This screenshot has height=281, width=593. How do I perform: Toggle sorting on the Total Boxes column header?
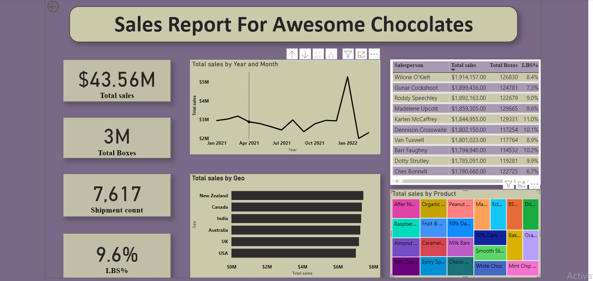click(504, 65)
